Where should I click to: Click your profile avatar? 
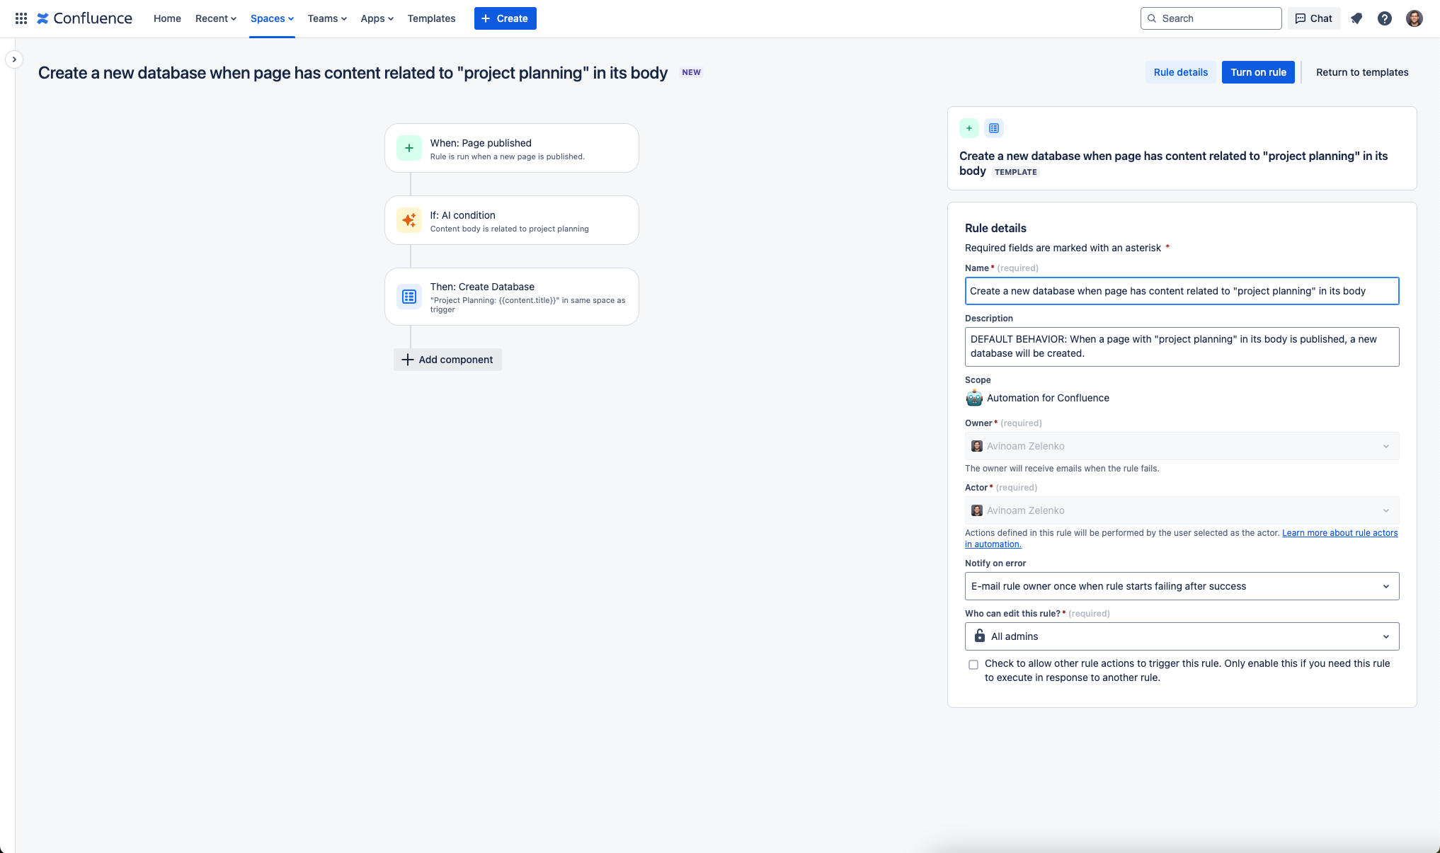[1413, 18]
